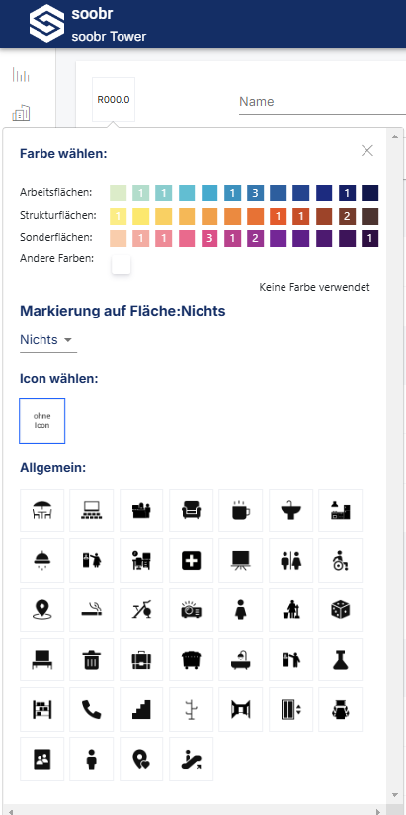Select the laboratory flask icon
Screen dimensions: 406x815
click(x=341, y=660)
